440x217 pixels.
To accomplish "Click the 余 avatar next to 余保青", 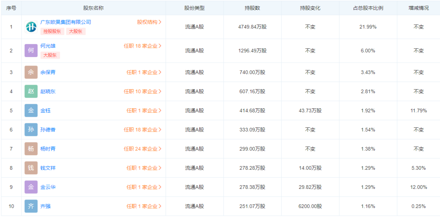I will (31, 72).
